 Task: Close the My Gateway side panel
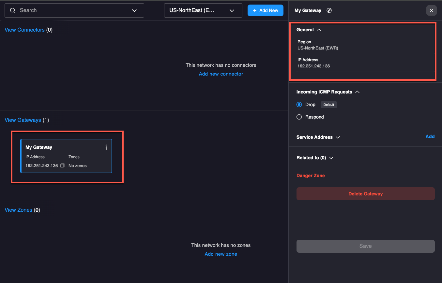click(431, 10)
